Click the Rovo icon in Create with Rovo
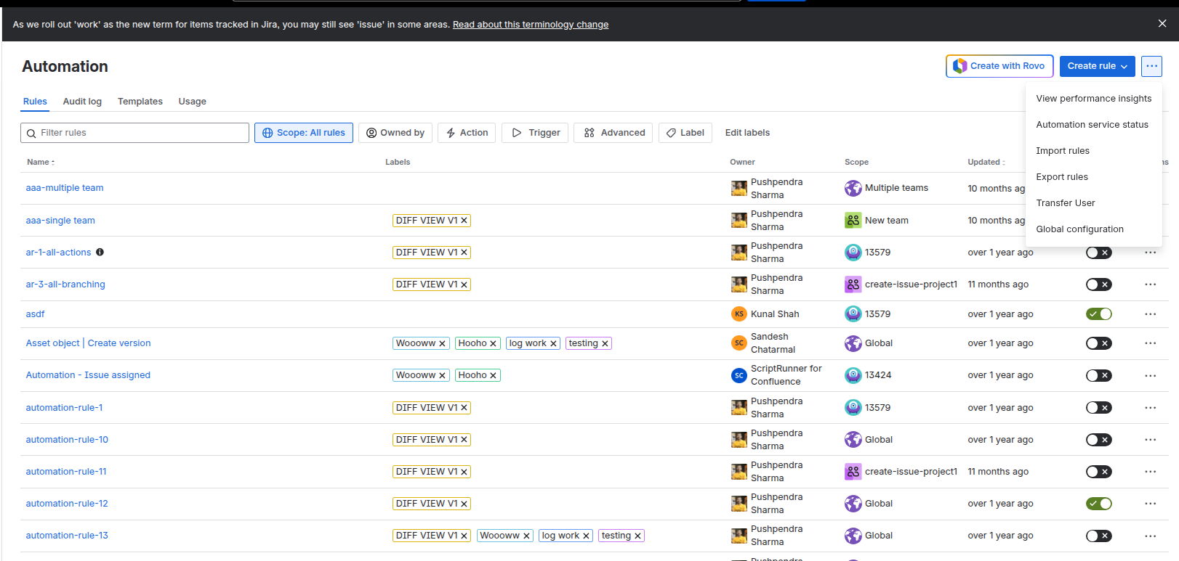 click(x=960, y=66)
